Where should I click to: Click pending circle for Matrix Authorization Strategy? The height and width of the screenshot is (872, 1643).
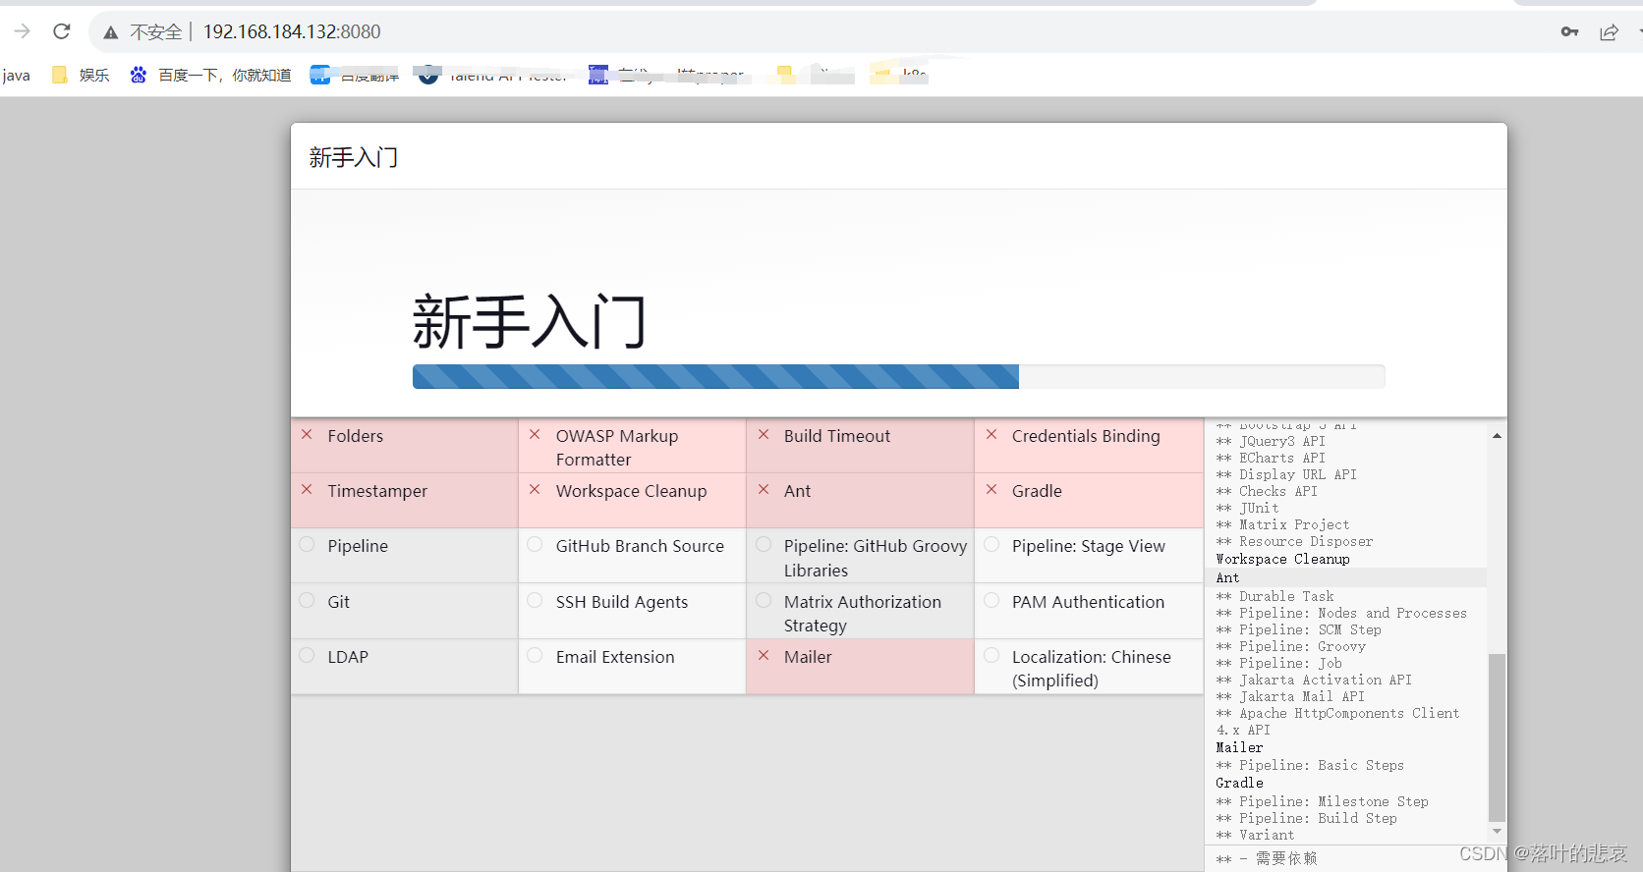click(x=764, y=600)
